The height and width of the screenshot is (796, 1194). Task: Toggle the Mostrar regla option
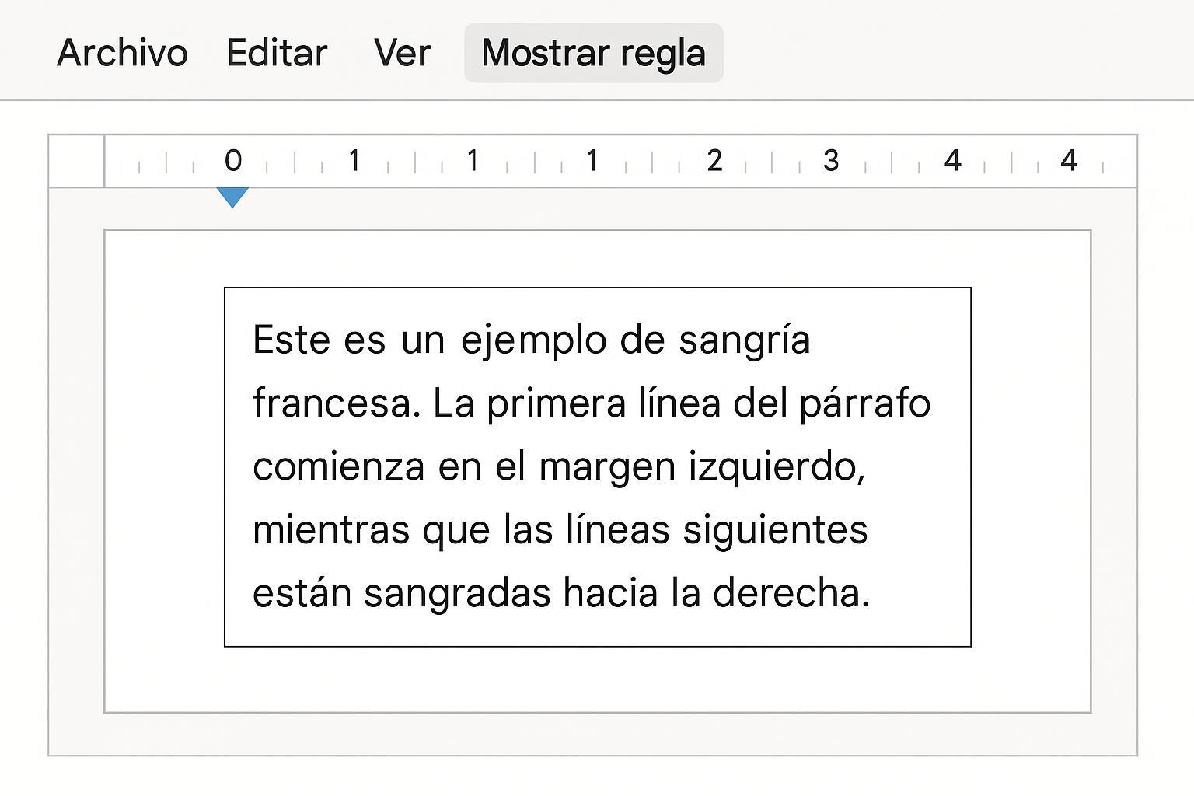pos(593,53)
